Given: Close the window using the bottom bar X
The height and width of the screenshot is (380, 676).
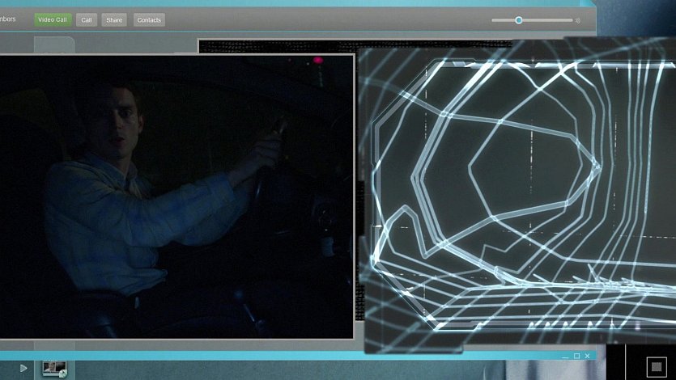Looking at the screenshot, I should pos(588,356).
